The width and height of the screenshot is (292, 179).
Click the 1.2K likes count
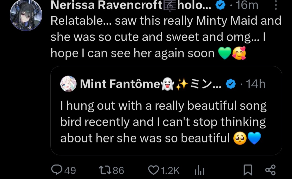[170, 170]
